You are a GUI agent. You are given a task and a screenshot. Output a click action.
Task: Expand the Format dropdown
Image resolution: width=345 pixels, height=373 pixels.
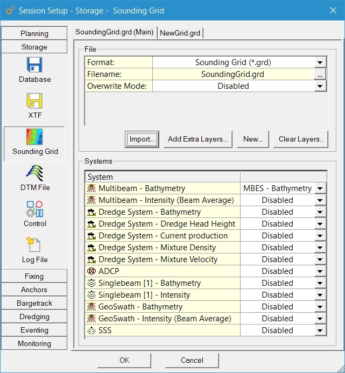(320, 62)
